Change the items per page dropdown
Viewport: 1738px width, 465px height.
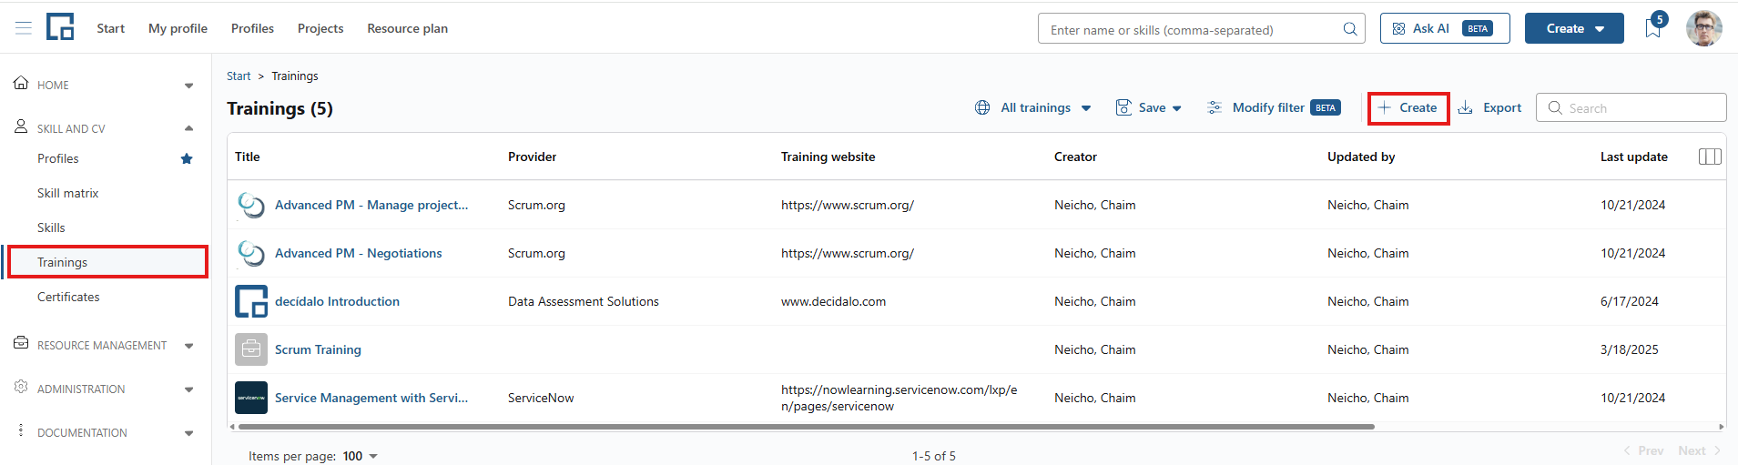[361, 456]
